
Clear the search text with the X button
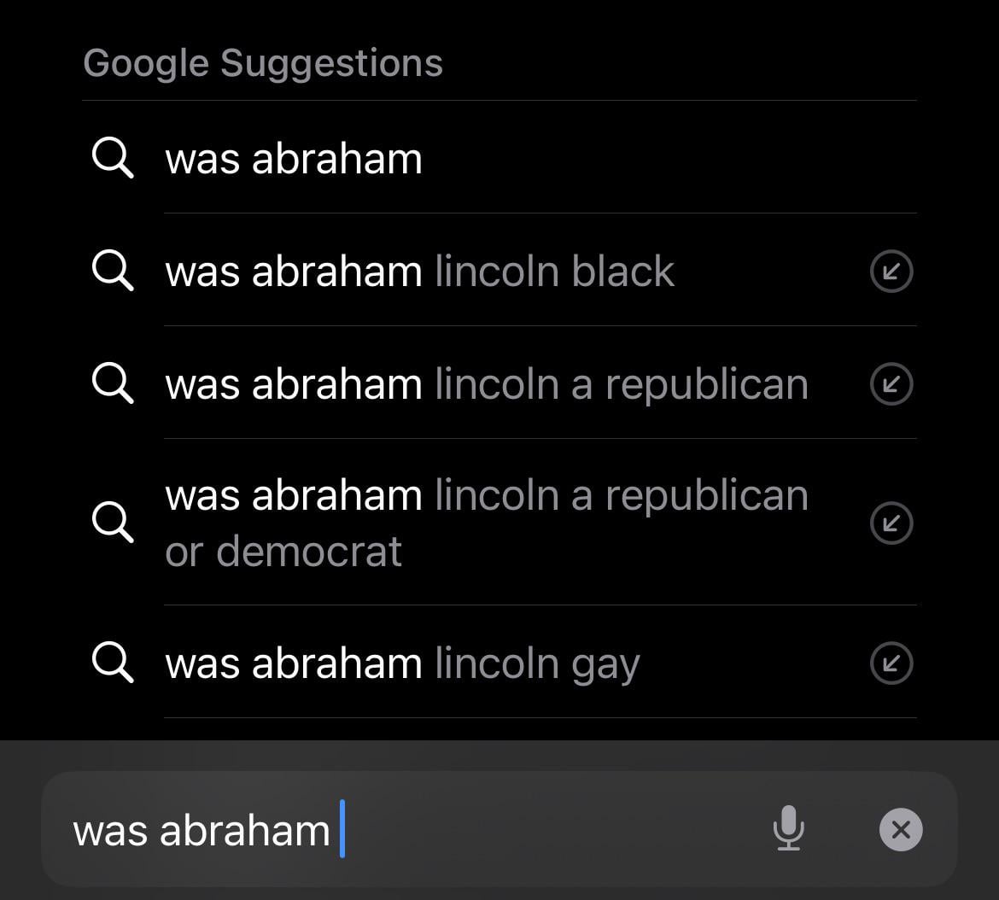(901, 829)
